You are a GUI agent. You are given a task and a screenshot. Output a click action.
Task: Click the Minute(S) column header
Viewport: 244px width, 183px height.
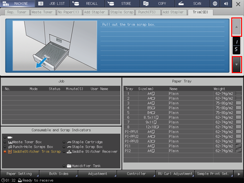(x=74, y=89)
